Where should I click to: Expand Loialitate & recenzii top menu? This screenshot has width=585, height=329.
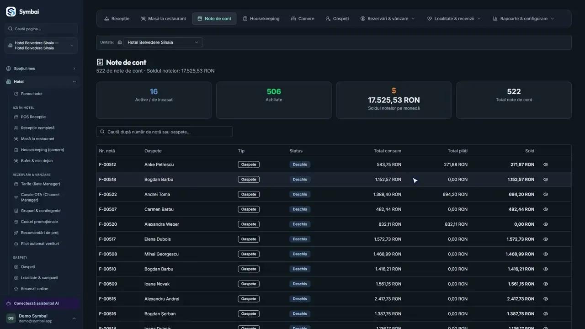click(454, 19)
